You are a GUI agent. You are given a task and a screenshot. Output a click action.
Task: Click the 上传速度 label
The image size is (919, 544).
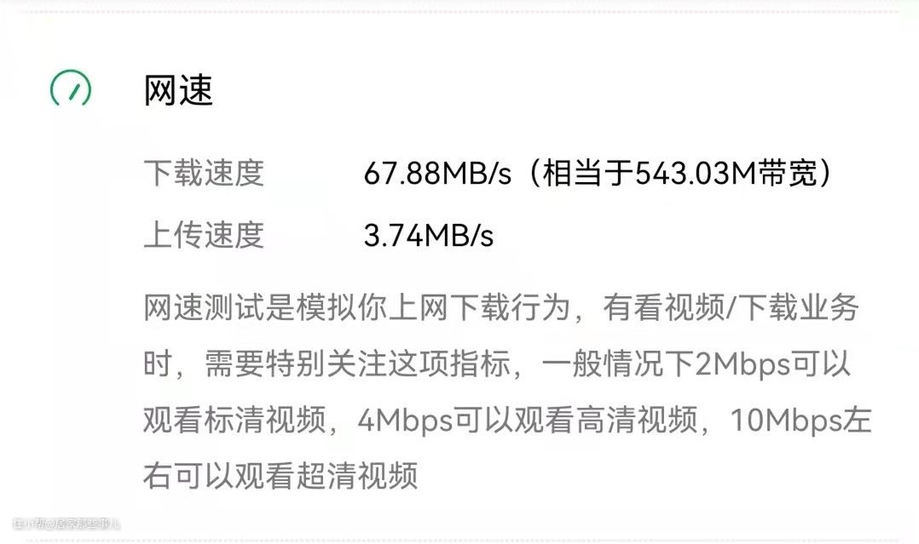[204, 234]
